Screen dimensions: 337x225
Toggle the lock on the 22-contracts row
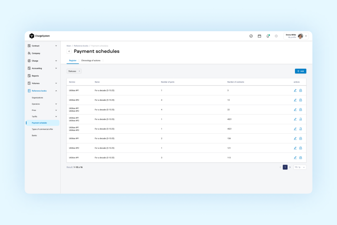click(300, 110)
